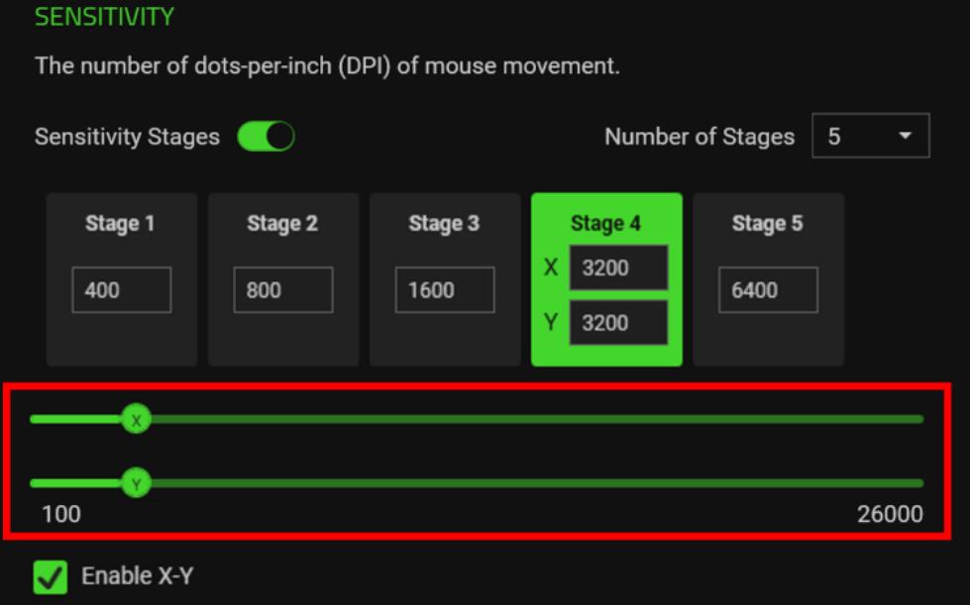Focus the Stage 2 DPI field showing 800
970x605 pixels.
point(282,290)
